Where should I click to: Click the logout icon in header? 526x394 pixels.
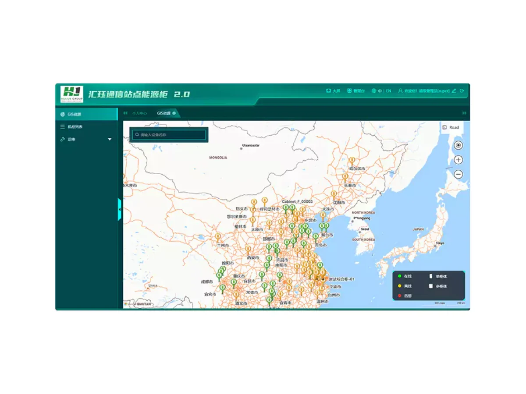coord(462,91)
